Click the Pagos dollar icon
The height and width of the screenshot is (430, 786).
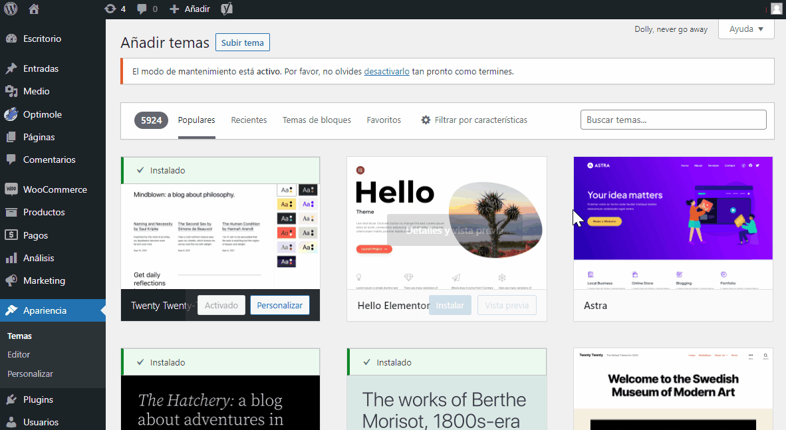click(11, 235)
